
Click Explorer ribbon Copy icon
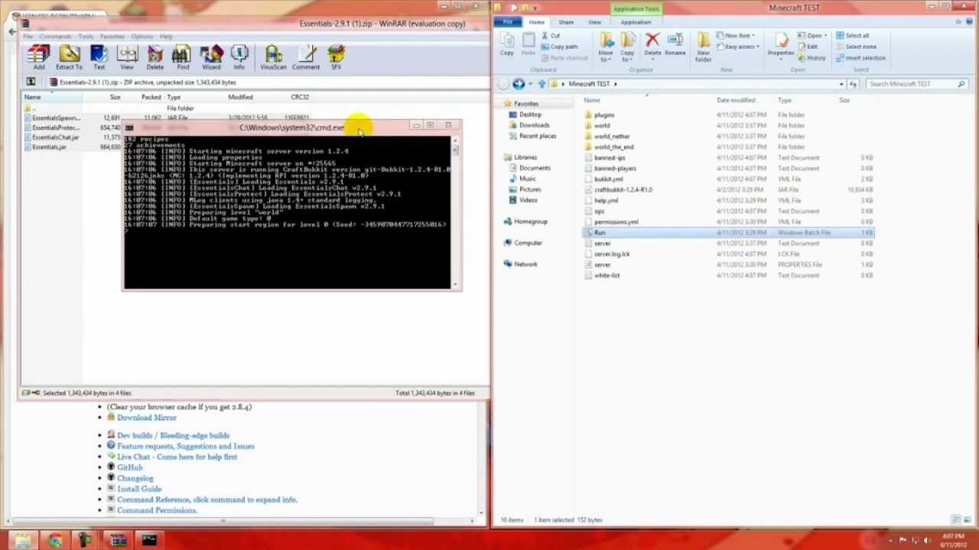507,44
